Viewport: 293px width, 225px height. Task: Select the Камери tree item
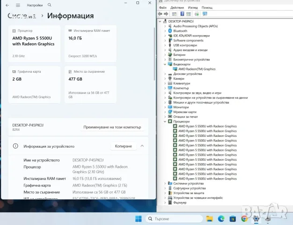click(179, 79)
